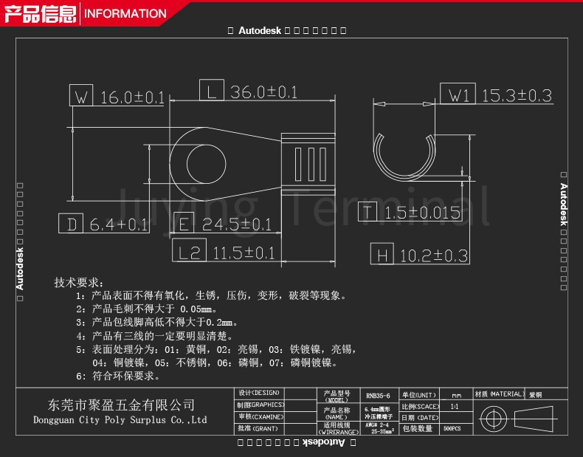Click the boxed H height symbol
The height and width of the screenshot is (457, 583).
pos(382,255)
